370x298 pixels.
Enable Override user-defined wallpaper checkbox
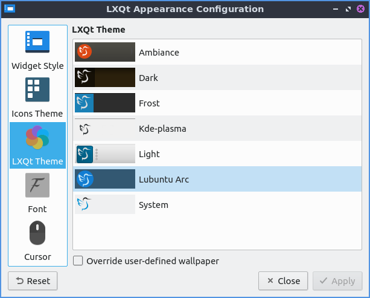pyautogui.click(x=78, y=261)
